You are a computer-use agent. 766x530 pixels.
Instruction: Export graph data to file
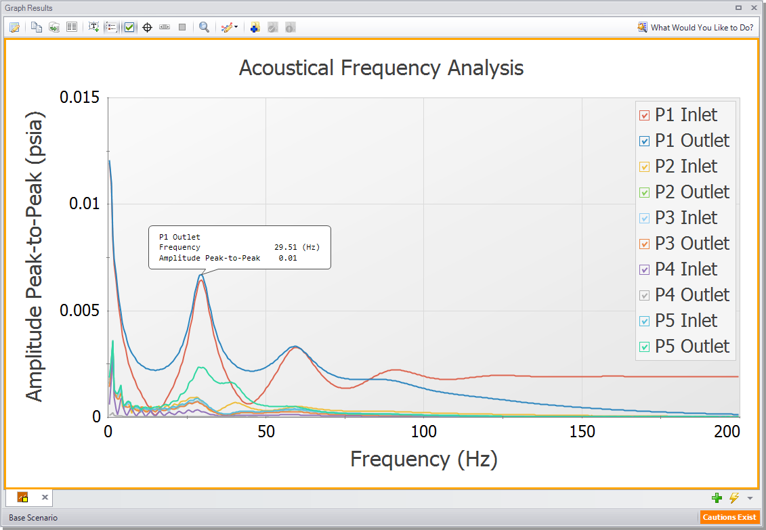(x=54, y=27)
